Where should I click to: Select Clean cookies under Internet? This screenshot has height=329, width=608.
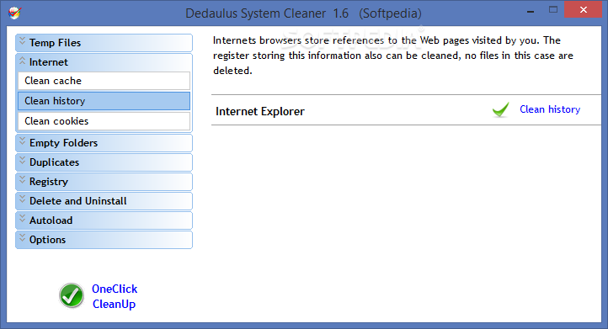coord(104,121)
